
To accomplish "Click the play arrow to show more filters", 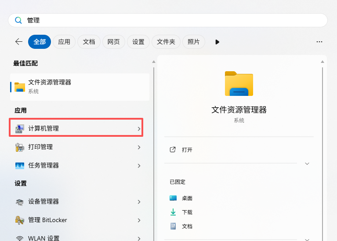I will point(217,42).
